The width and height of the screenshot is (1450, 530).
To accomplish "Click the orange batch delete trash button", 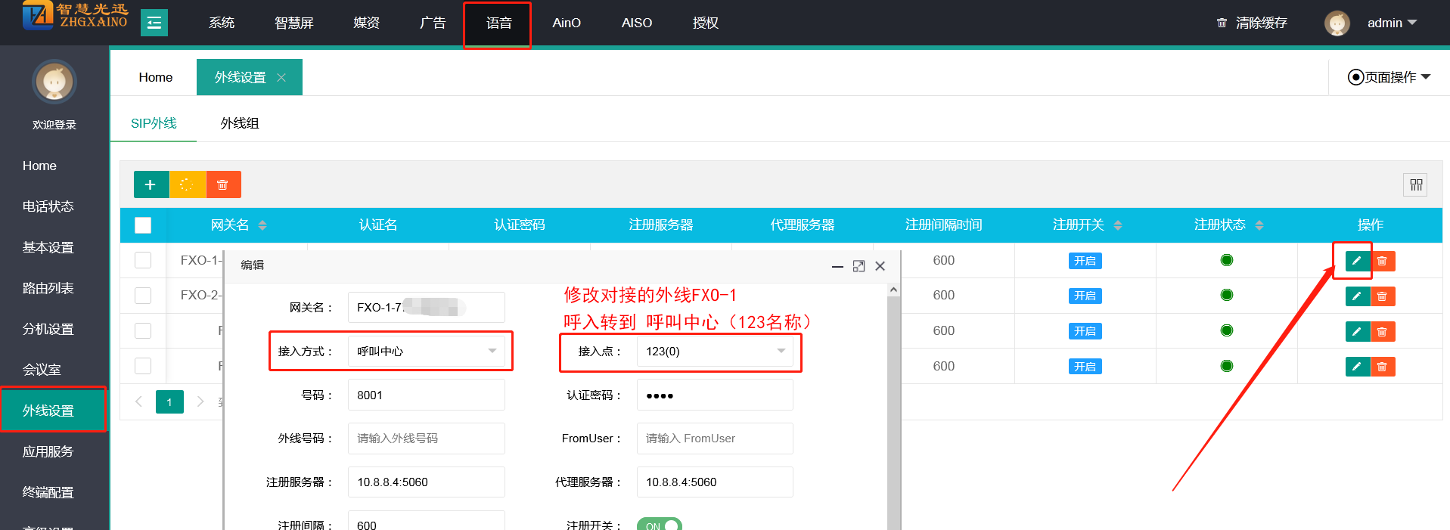I will [223, 184].
